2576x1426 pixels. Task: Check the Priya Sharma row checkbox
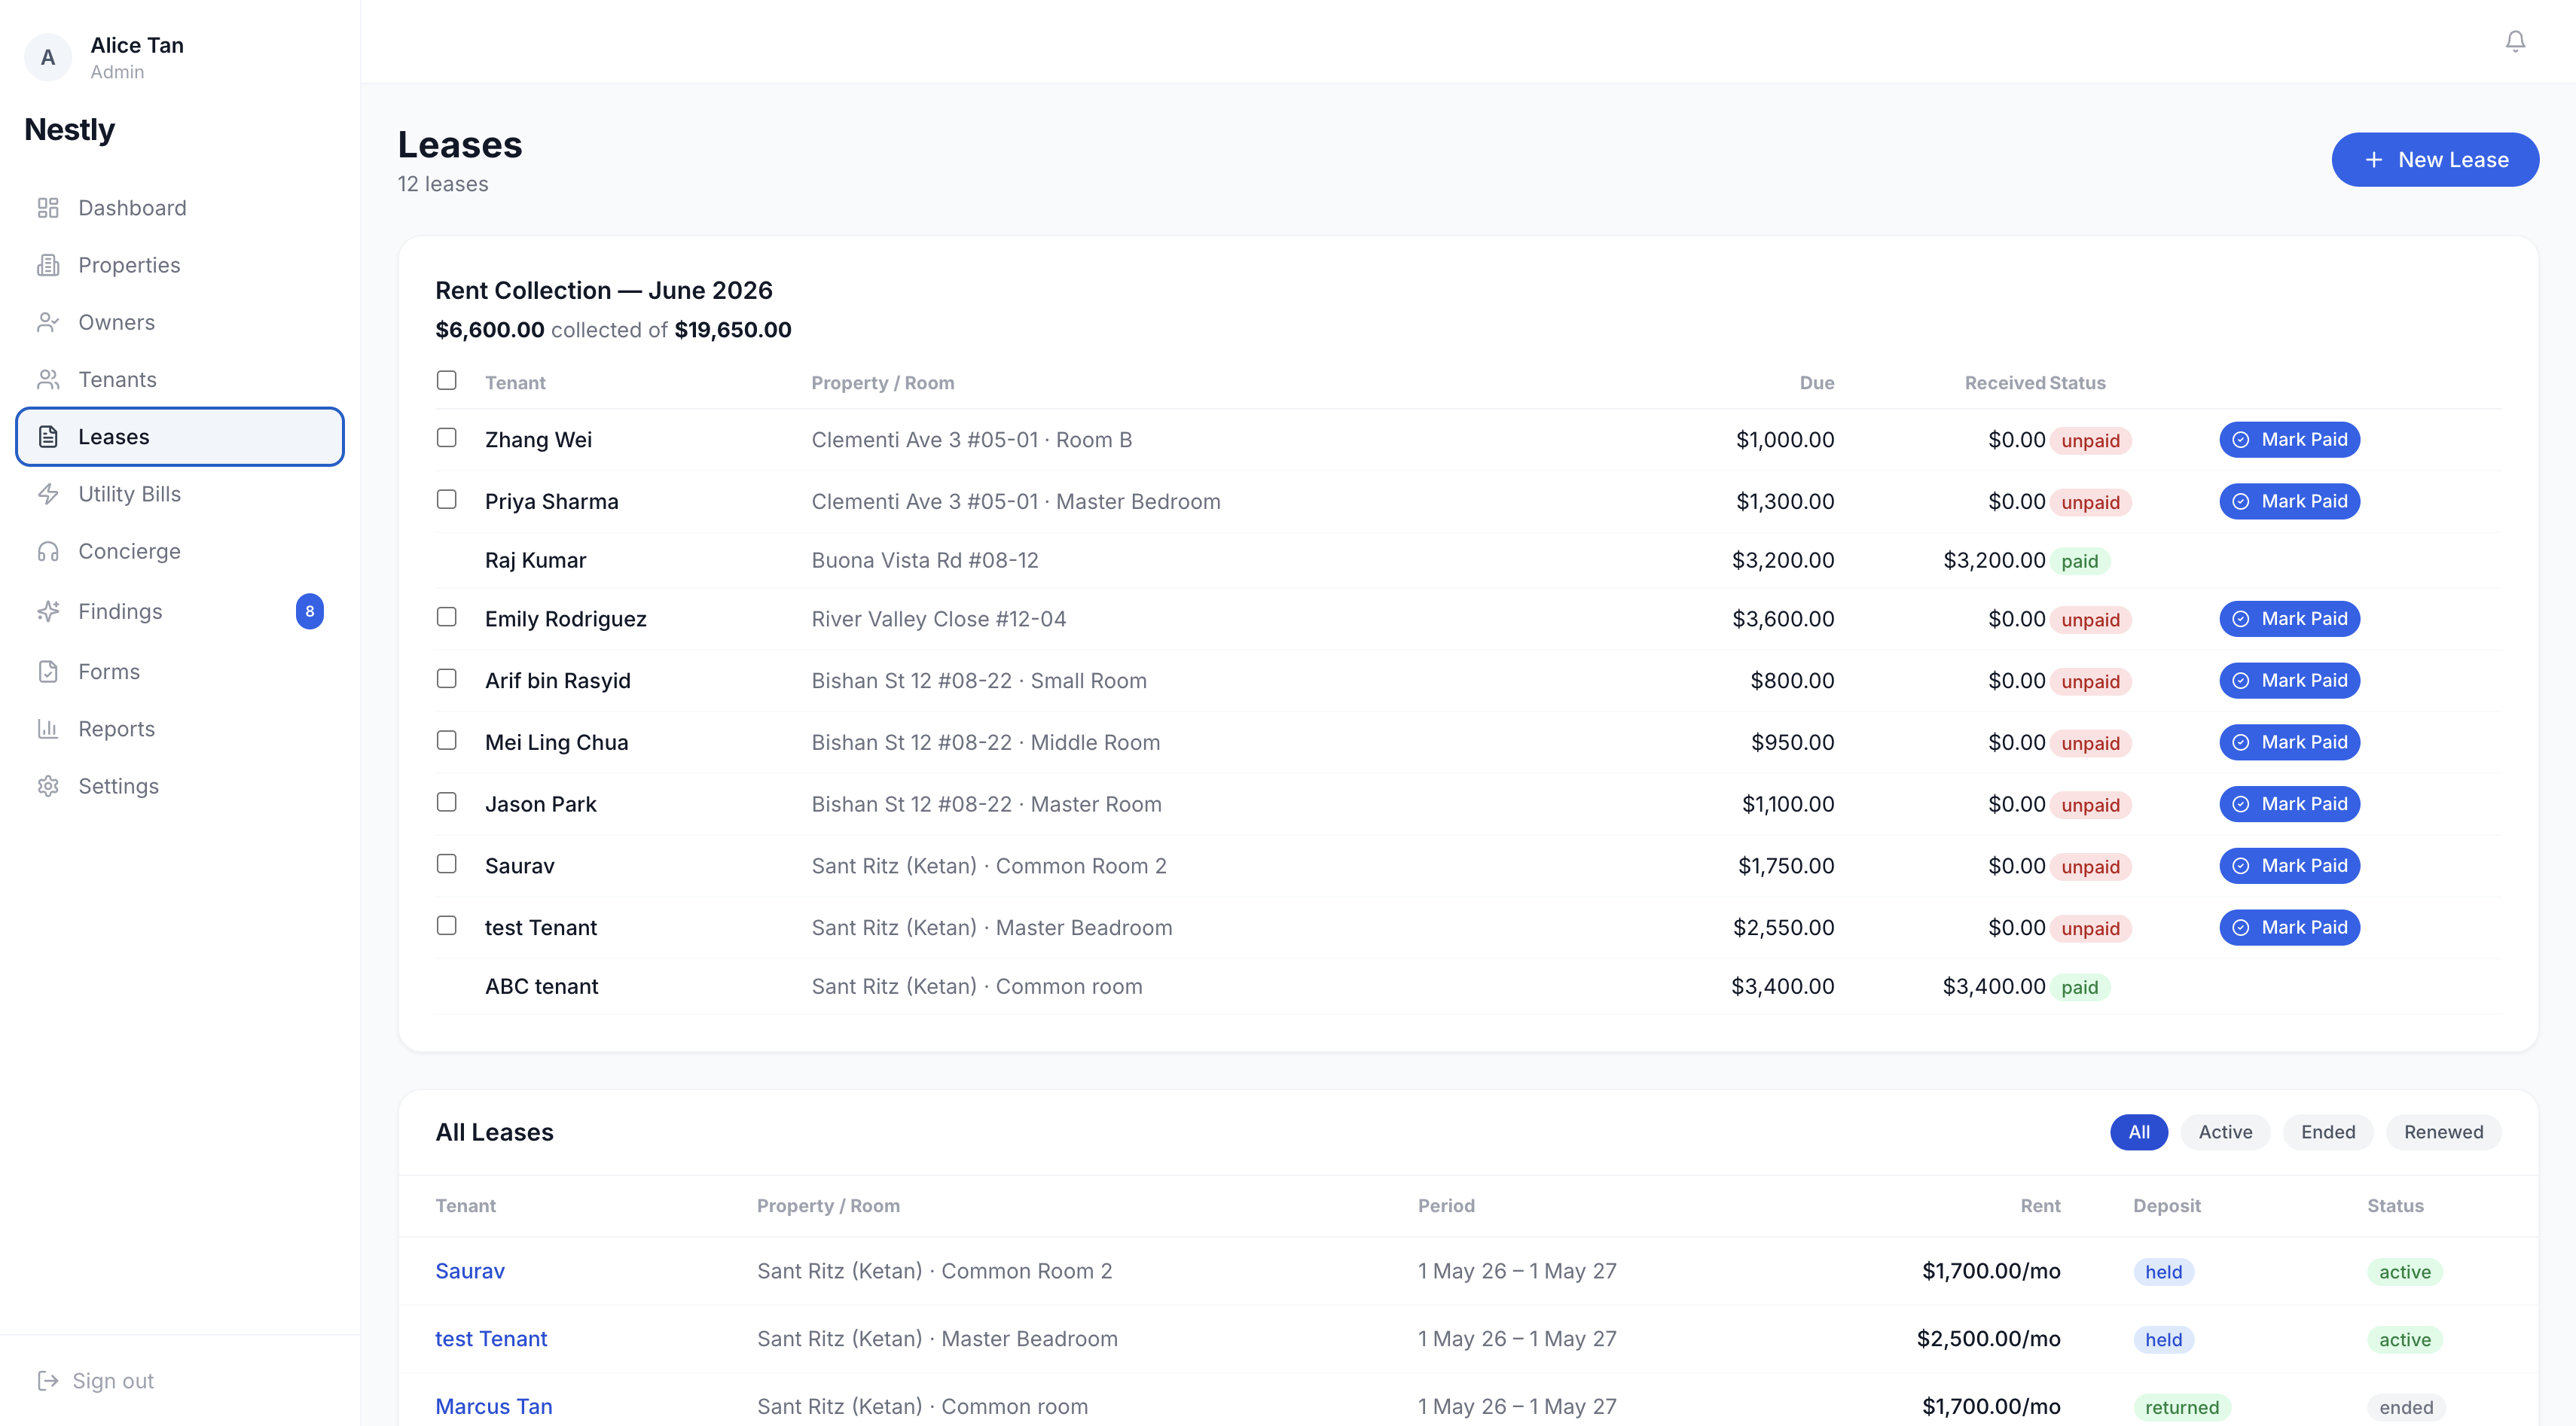(x=446, y=500)
